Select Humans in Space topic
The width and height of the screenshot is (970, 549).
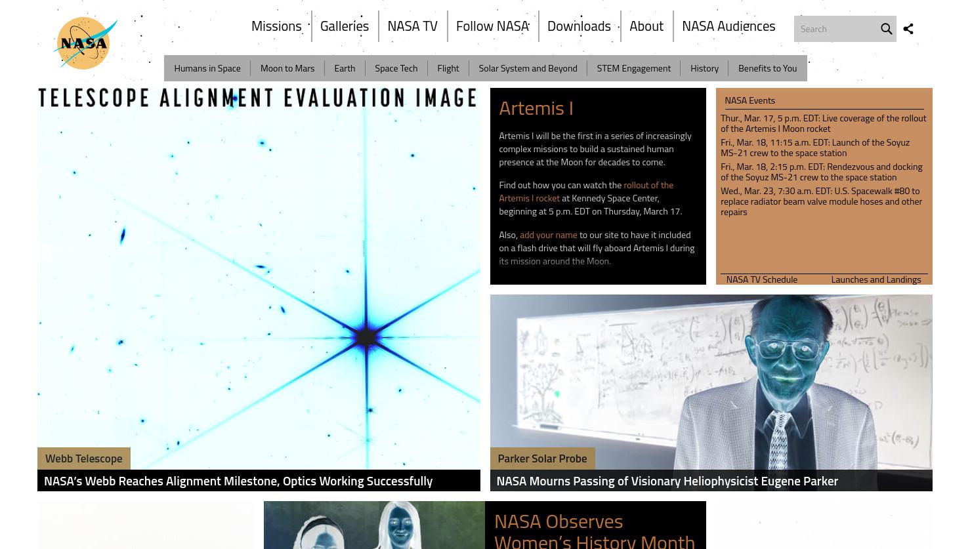[x=207, y=68]
